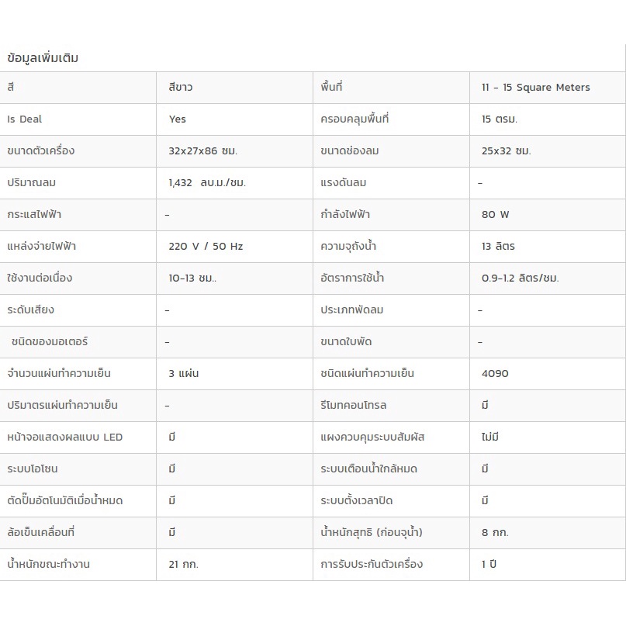626x626 pixels.
Task: Select the 11 - 15 Square Meters value
Action: 535,88
